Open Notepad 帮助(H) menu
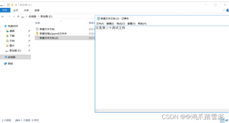Image resolution: width=229 pixels, height=123 pixels. point(142,24)
